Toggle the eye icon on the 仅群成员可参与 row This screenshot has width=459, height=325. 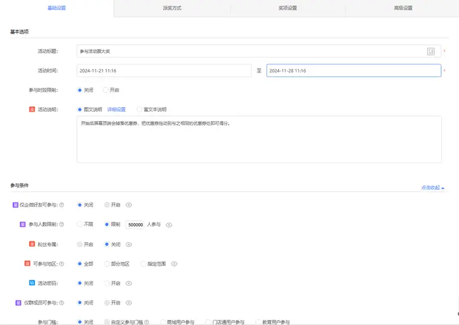coord(129,303)
